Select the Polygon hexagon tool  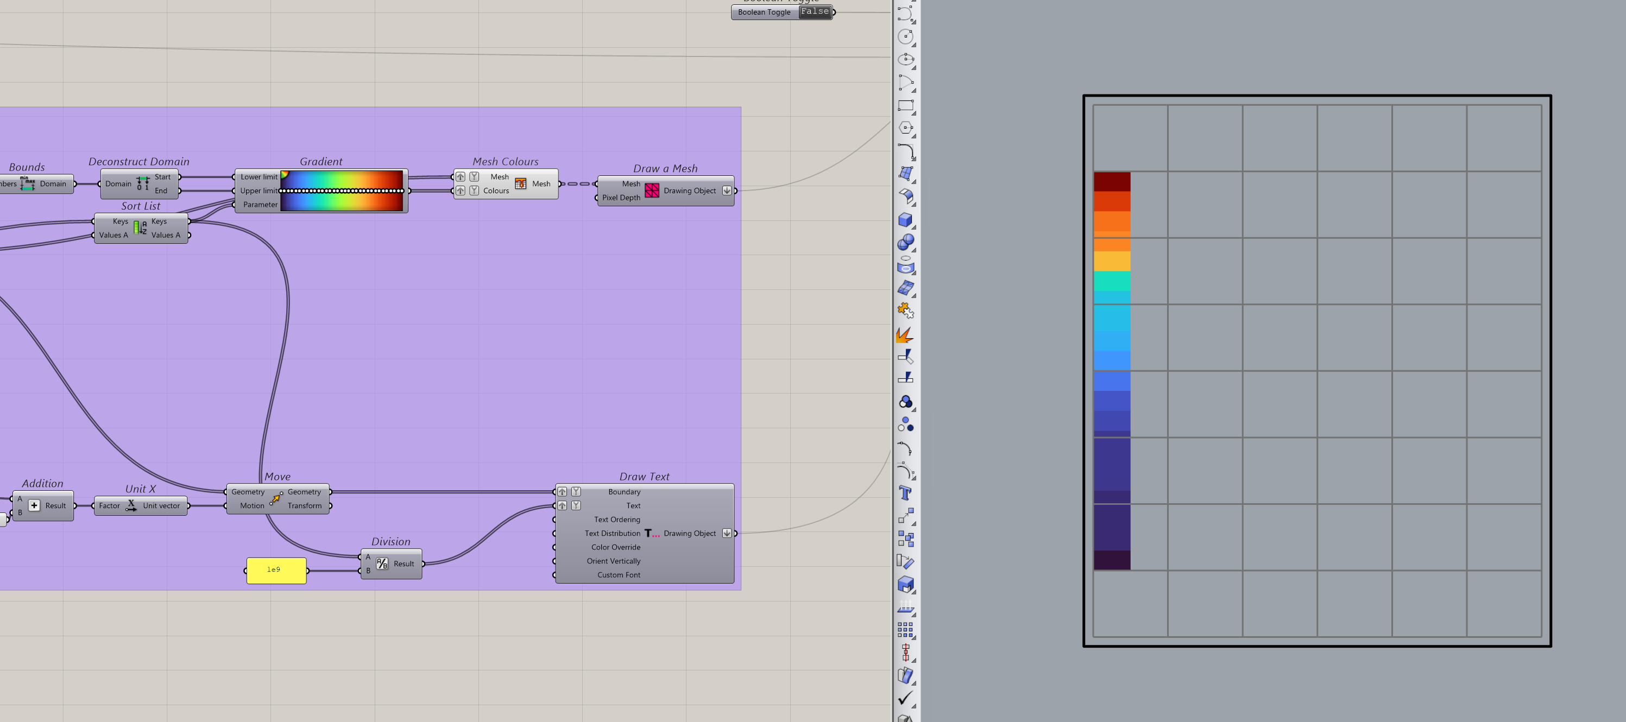(905, 128)
